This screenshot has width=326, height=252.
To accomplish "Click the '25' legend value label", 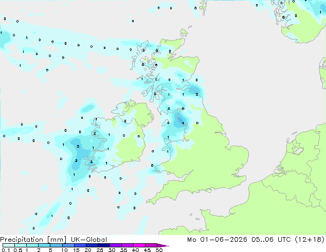I will tap(100, 250).
